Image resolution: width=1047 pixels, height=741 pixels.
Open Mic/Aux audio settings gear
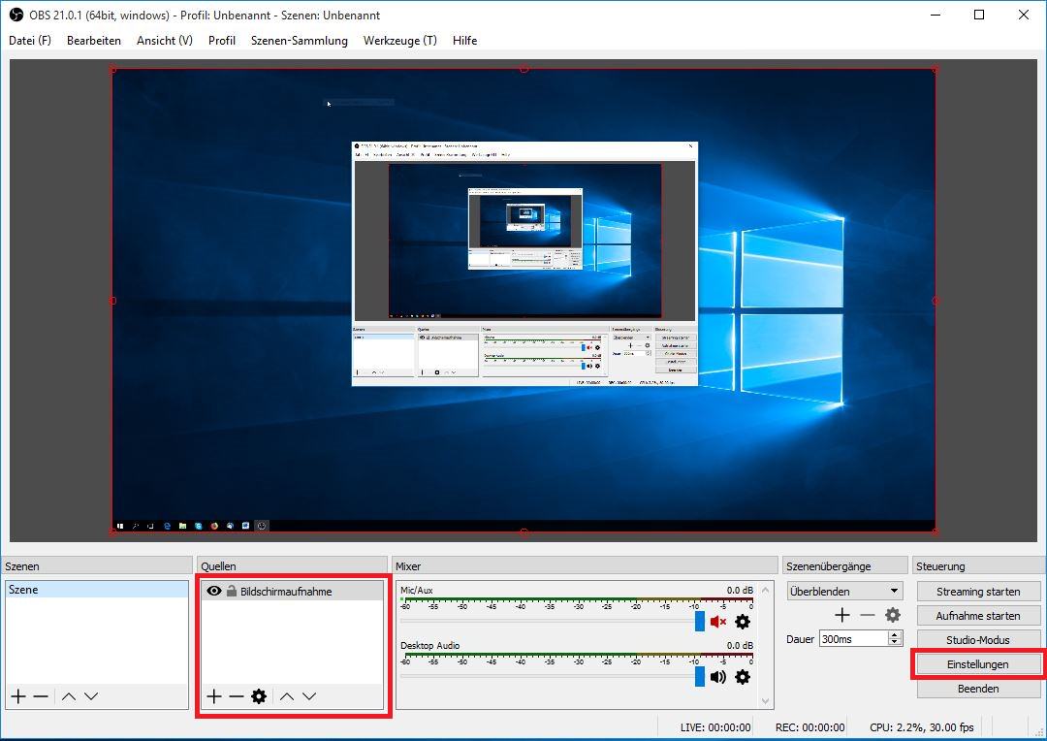742,622
